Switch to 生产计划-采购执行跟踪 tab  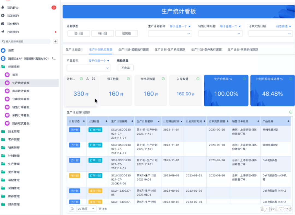point(243,50)
